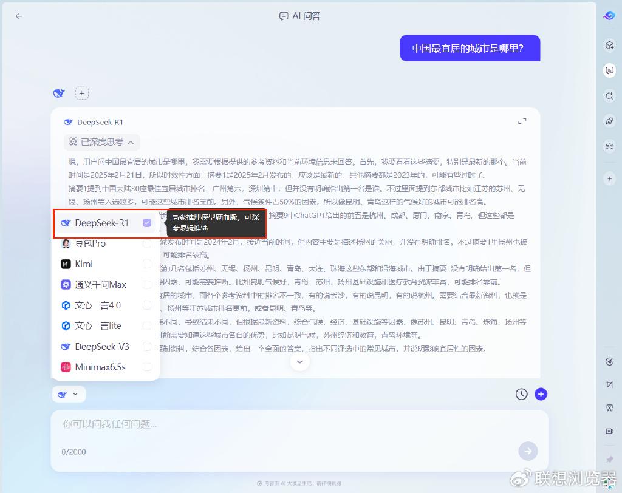Click the 0/2000 character counter
This screenshot has width=622, height=493.
click(x=73, y=452)
